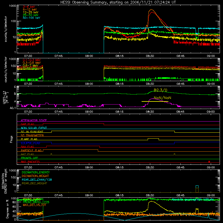Click the 0.1-0.3 MeV legend label
223x223 pixels.
tap(32, 60)
